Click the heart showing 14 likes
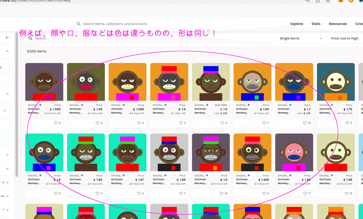363x219 pixels. [x=305, y=123]
